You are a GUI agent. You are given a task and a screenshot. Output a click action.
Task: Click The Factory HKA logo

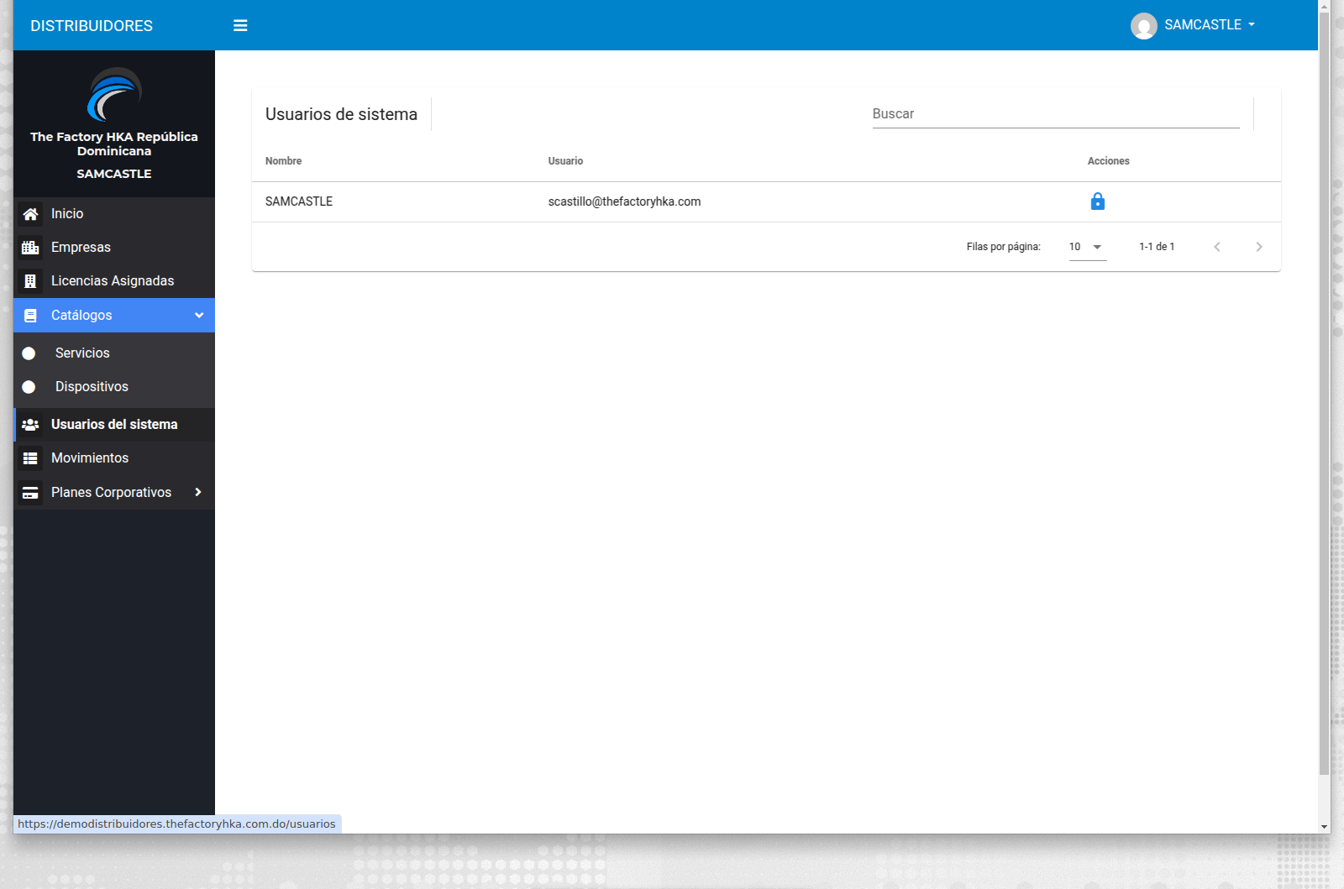click(114, 94)
